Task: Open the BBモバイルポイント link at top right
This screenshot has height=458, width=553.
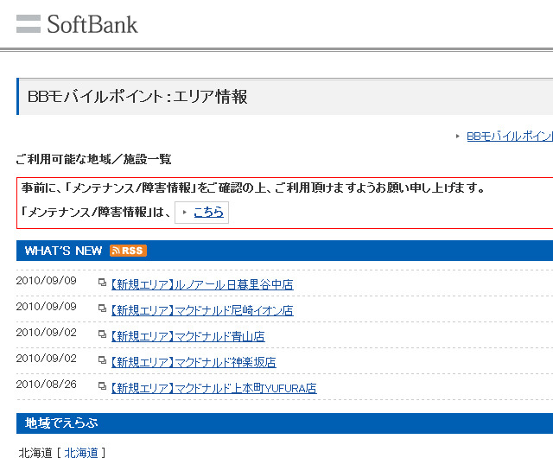Action: click(510, 137)
